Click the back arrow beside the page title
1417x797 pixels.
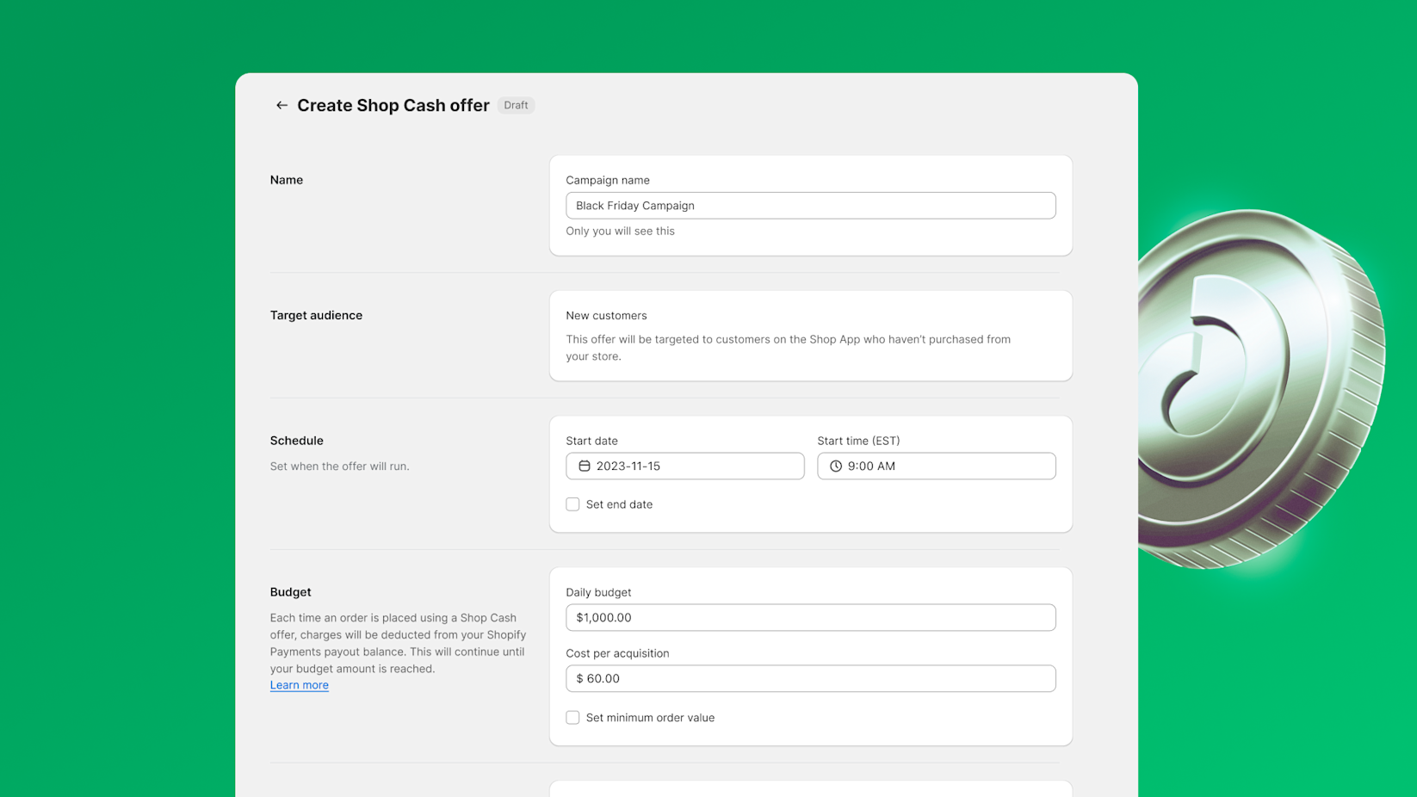(x=282, y=105)
